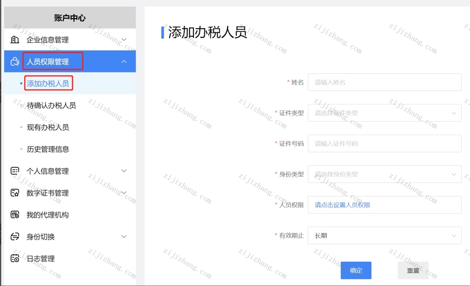Screen dimensions: 470x286
Task: Click the 重置 reset button
Action: (413, 271)
